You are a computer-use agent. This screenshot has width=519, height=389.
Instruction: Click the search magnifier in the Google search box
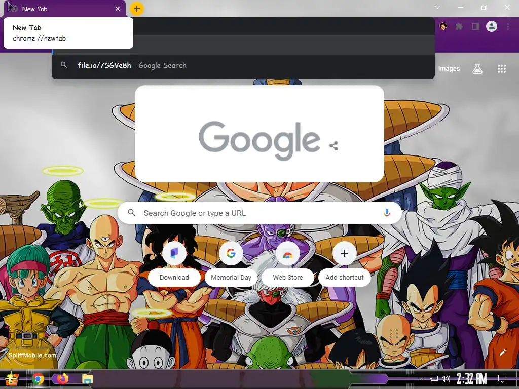pyautogui.click(x=131, y=213)
